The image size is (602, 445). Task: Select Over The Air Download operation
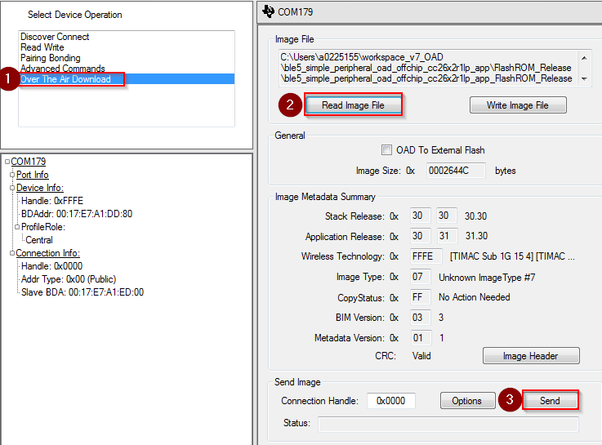pos(65,79)
